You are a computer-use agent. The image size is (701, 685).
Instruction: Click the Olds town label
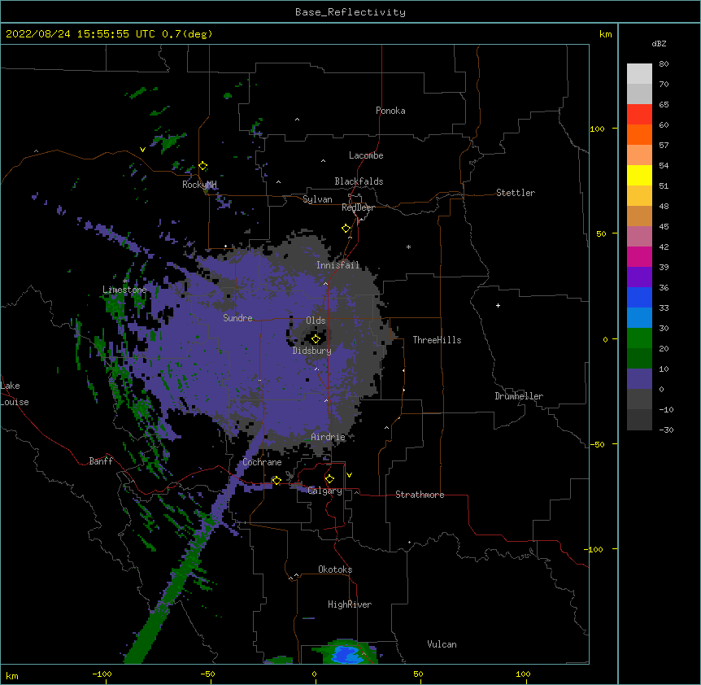[316, 321]
